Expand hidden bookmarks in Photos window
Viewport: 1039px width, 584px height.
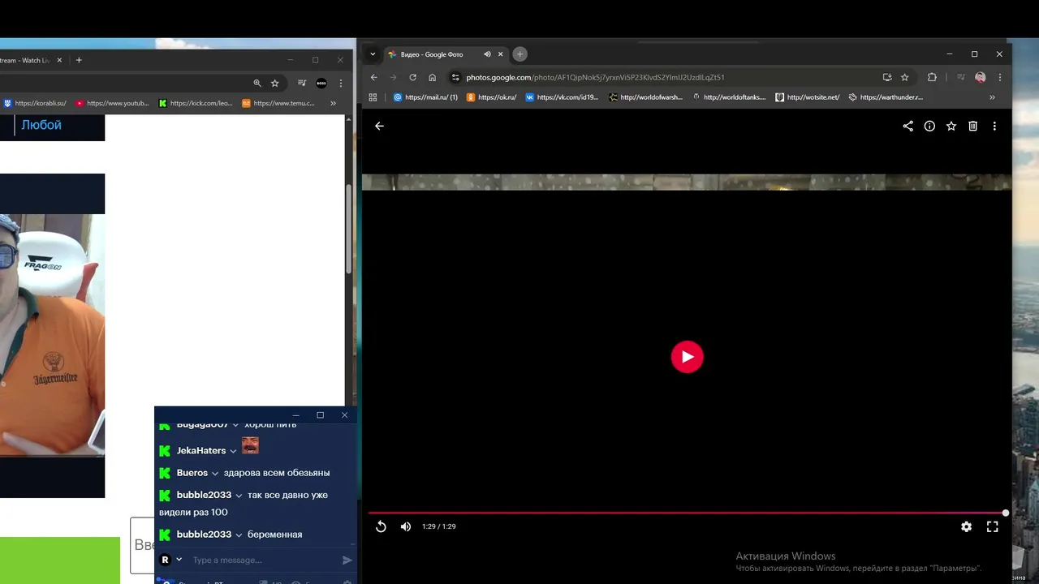(992, 97)
